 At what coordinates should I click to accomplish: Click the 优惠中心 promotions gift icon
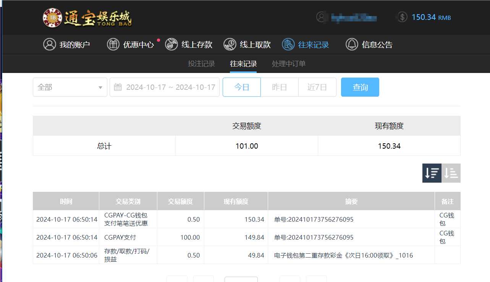pos(113,44)
